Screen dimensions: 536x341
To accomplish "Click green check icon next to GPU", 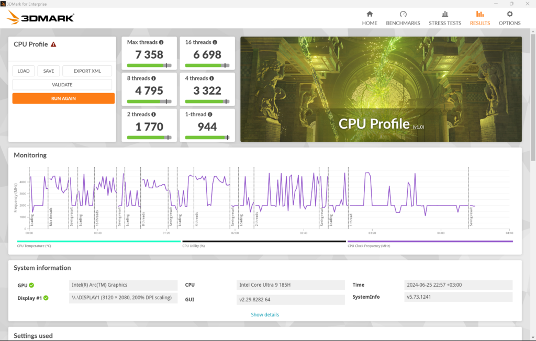I will pos(31,285).
